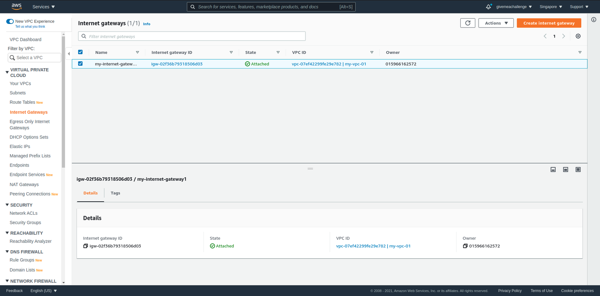Toggle the New VPC Experience switch
600x296 pixels.
pyautogui.click(x=10, y=21)
